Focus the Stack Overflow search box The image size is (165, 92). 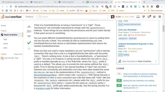click(72, 17)
